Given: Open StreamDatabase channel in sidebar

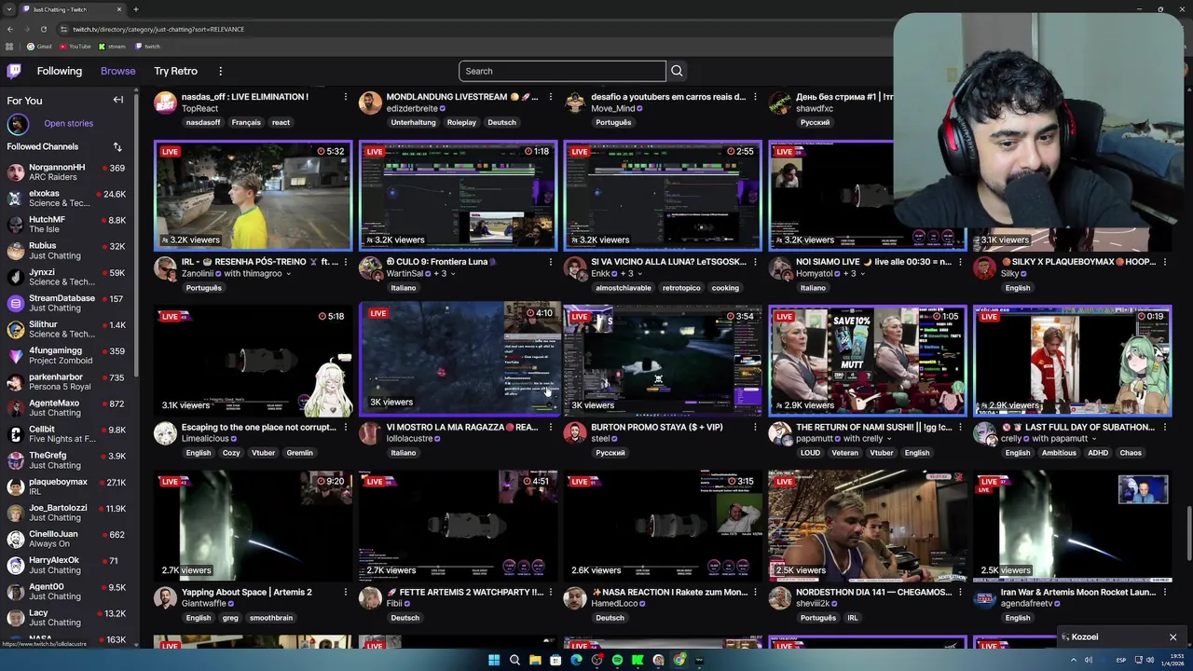Looking at the screenshot, I should click(66, 303).
